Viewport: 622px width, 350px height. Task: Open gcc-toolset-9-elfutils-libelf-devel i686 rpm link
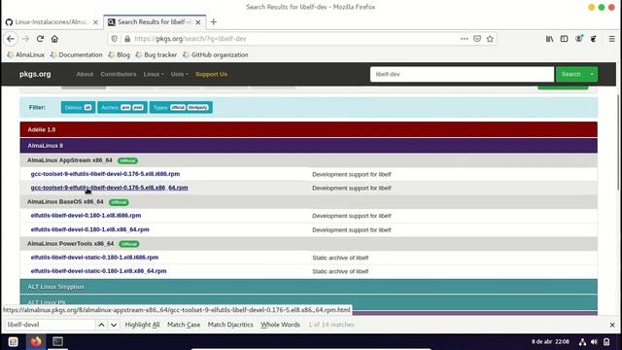coord(105,174)
